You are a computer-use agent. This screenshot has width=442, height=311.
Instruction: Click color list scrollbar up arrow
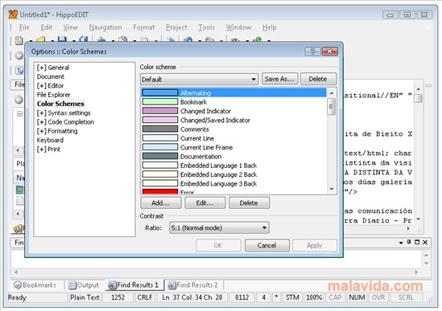pos(332,93)
